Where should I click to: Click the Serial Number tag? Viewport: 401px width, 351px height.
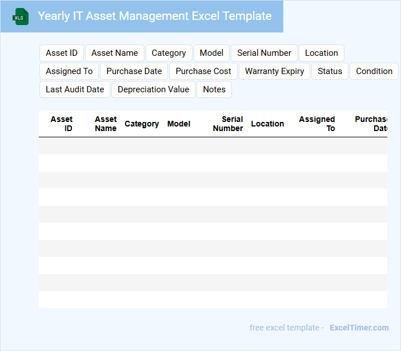pyautogui.click(x=264, y=53)
